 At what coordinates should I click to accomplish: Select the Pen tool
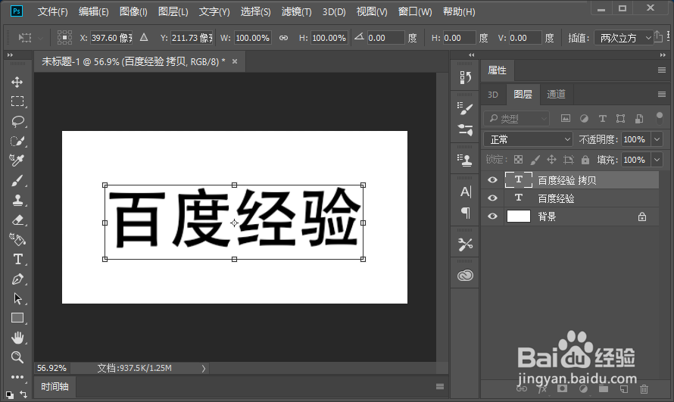point(17,279)
